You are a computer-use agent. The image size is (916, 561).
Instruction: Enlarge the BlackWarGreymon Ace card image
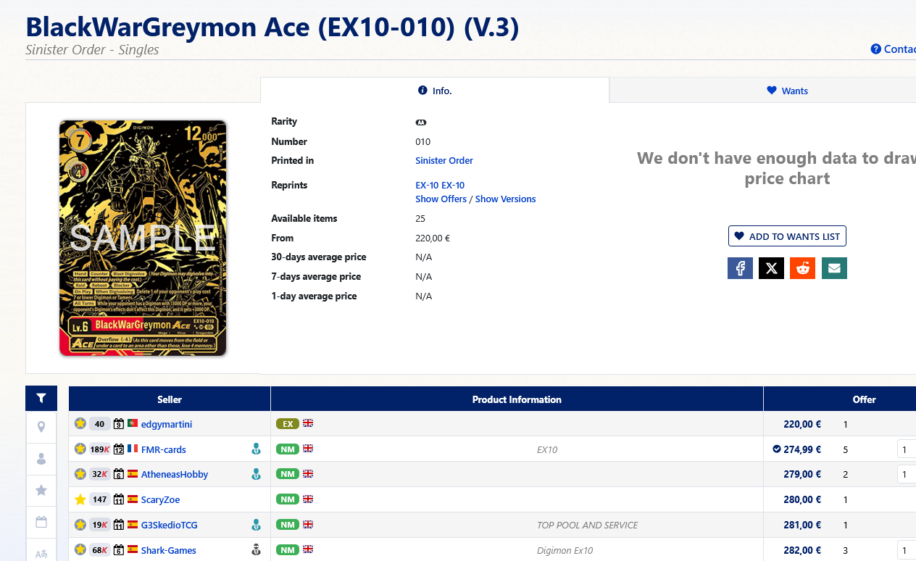coord(143,238)
